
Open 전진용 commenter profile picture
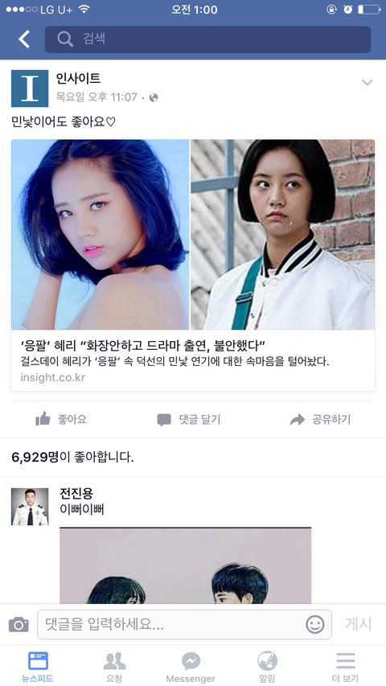point(30,507)
